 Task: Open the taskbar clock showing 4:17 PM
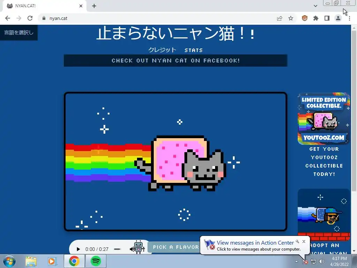pos(339,261)
